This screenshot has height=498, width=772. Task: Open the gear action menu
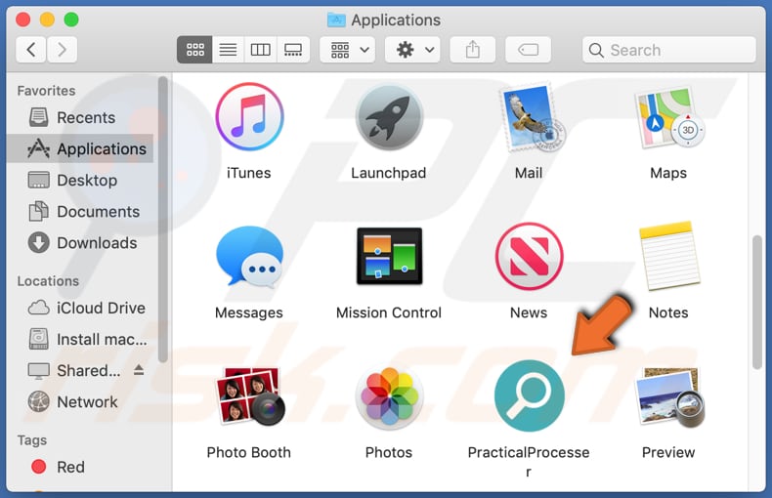[412, 50]
